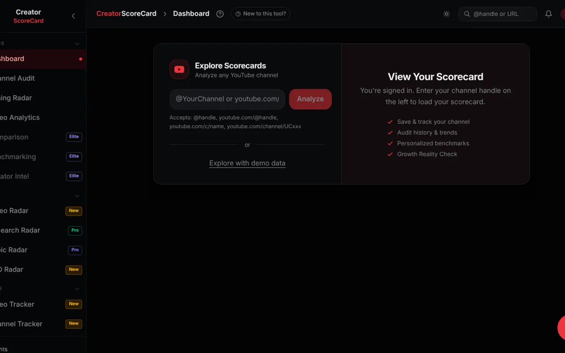This screenshot has width=565, height=353.
Task: Click the New badge beside Video Tracker
Action: click(x=74, y=304)
